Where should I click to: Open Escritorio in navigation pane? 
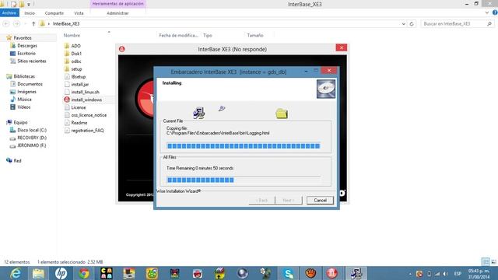26,54
